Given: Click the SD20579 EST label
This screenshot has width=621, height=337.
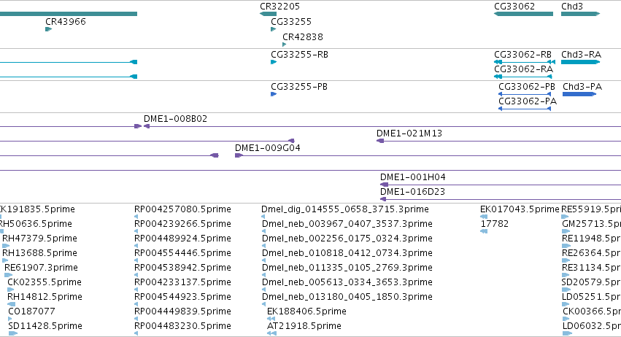Looking at the screenshot, I should point(591,282).
